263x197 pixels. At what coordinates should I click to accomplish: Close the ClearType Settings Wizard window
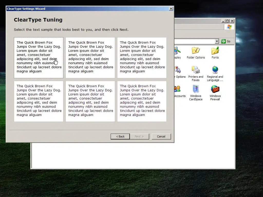(171, 9)
